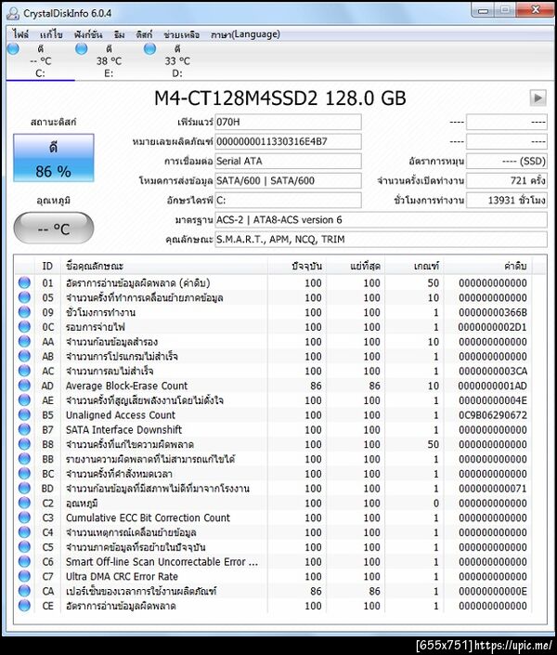The height and width of the screenshot is (655, 557).
Task: Click the blue status orb for drive D:
Action: coord(149,49)
